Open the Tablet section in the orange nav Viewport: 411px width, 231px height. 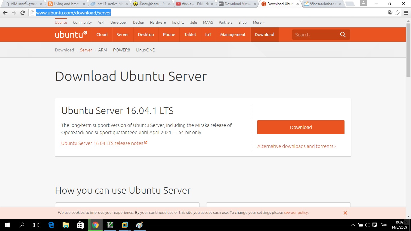[x=190, y=35]
